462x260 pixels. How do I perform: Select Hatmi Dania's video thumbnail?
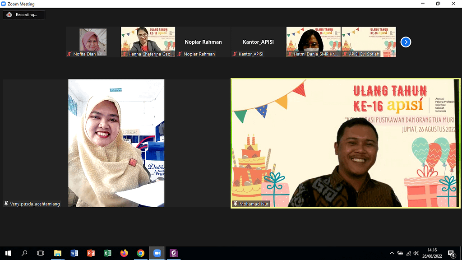[x=313, y=42]
